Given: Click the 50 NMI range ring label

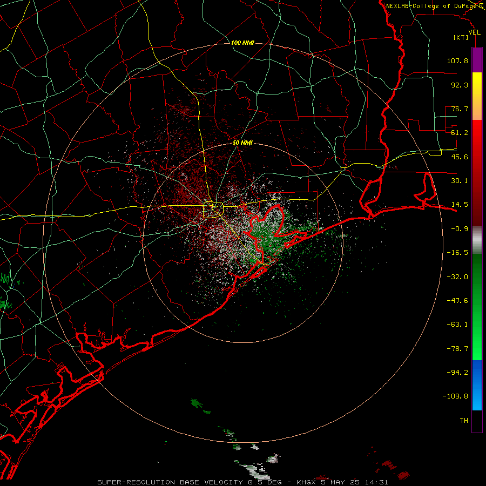Looking at the screenshot, I should click(x=242, y=143).
